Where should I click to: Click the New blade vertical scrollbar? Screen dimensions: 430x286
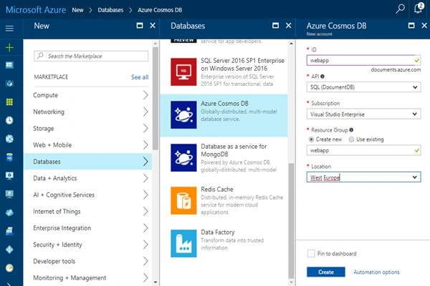[x=156, y=99]
